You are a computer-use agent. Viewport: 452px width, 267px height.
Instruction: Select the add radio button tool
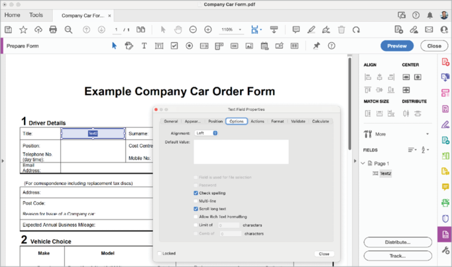pos(190,46)
